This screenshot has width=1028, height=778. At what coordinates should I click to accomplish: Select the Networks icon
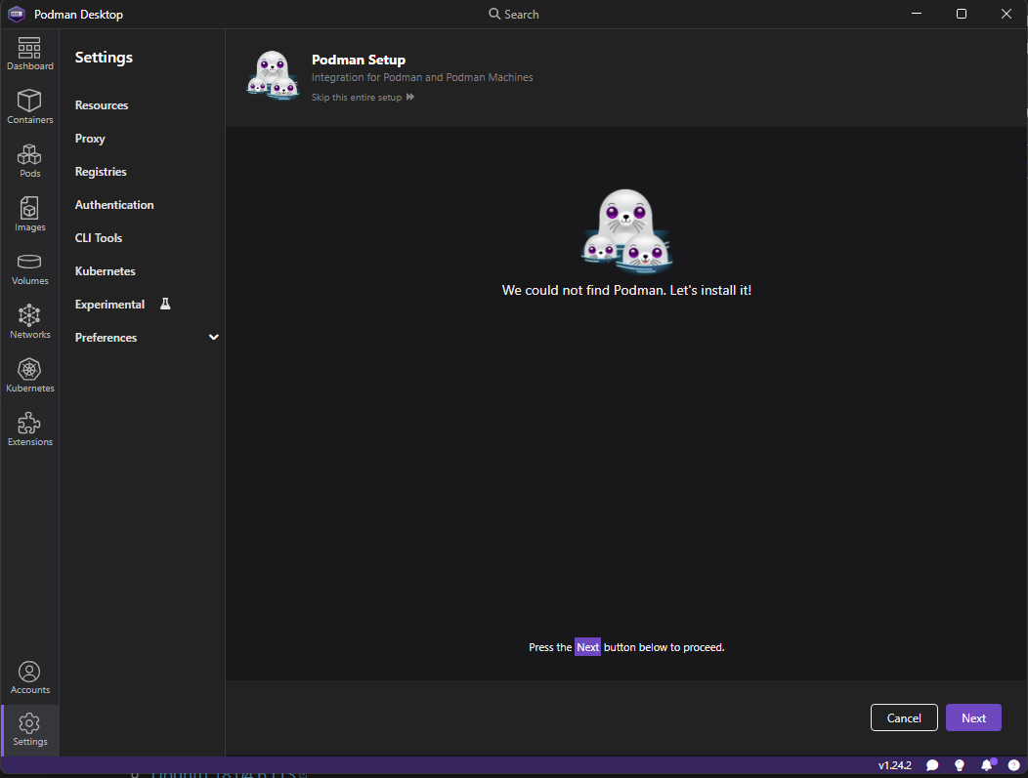tap(29, 321)
